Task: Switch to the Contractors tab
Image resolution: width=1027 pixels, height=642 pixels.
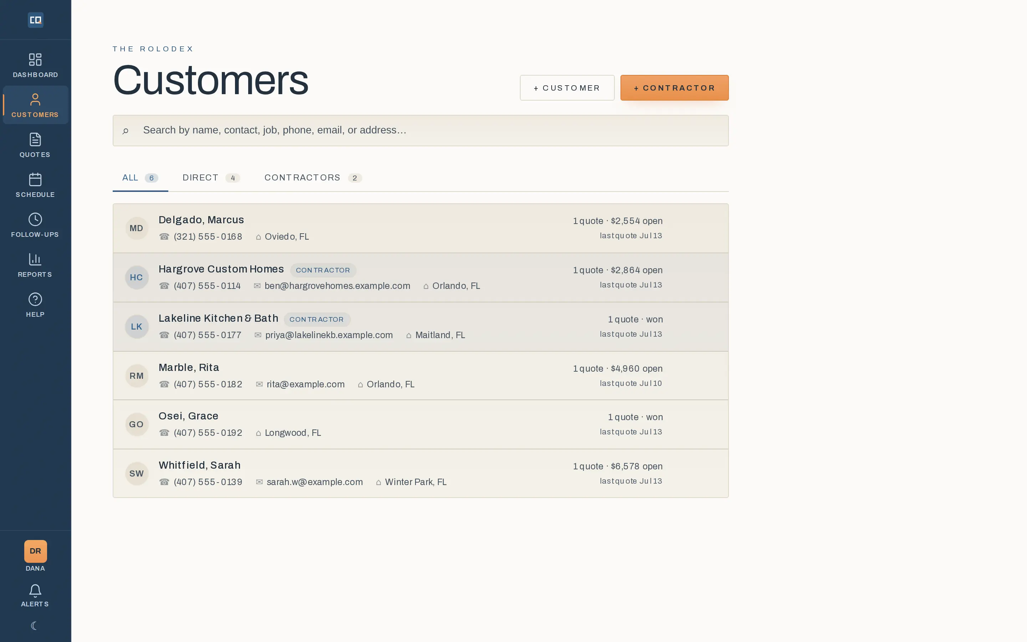Action: coord(313,178)
